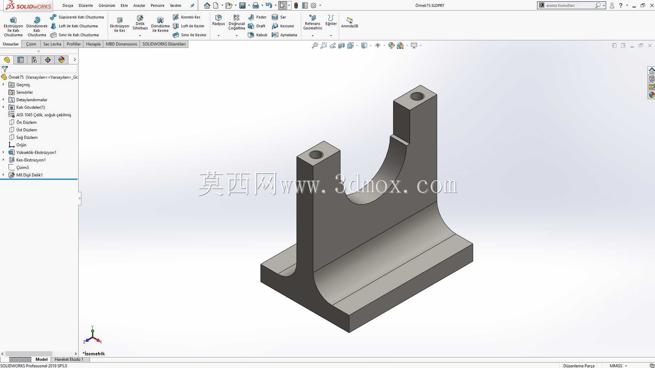
Task: Click Sınır ile Katı Oluşturma command
Action: 75,35
